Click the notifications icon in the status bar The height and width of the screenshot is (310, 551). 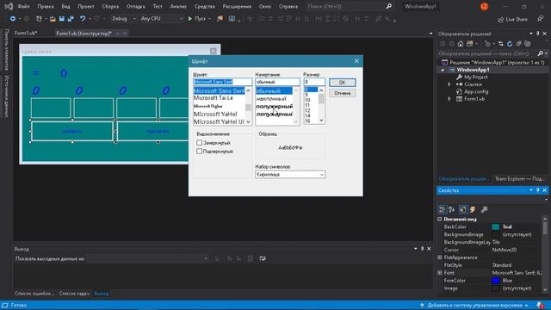pos(540,305)
